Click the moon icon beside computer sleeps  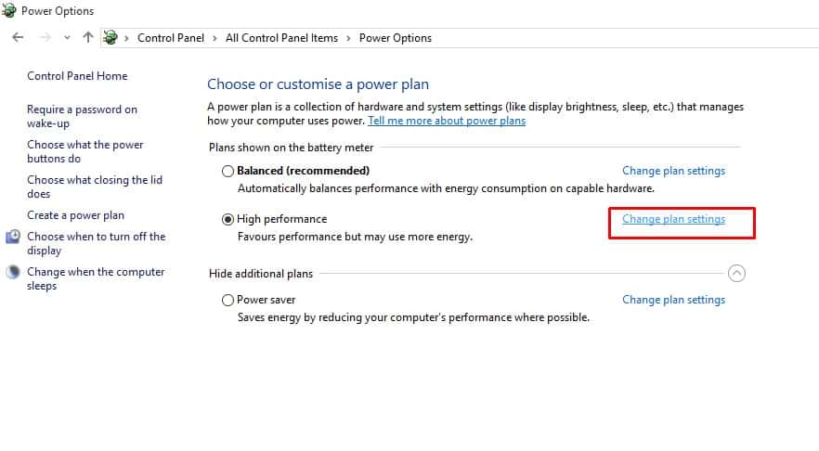pos(13,272)
